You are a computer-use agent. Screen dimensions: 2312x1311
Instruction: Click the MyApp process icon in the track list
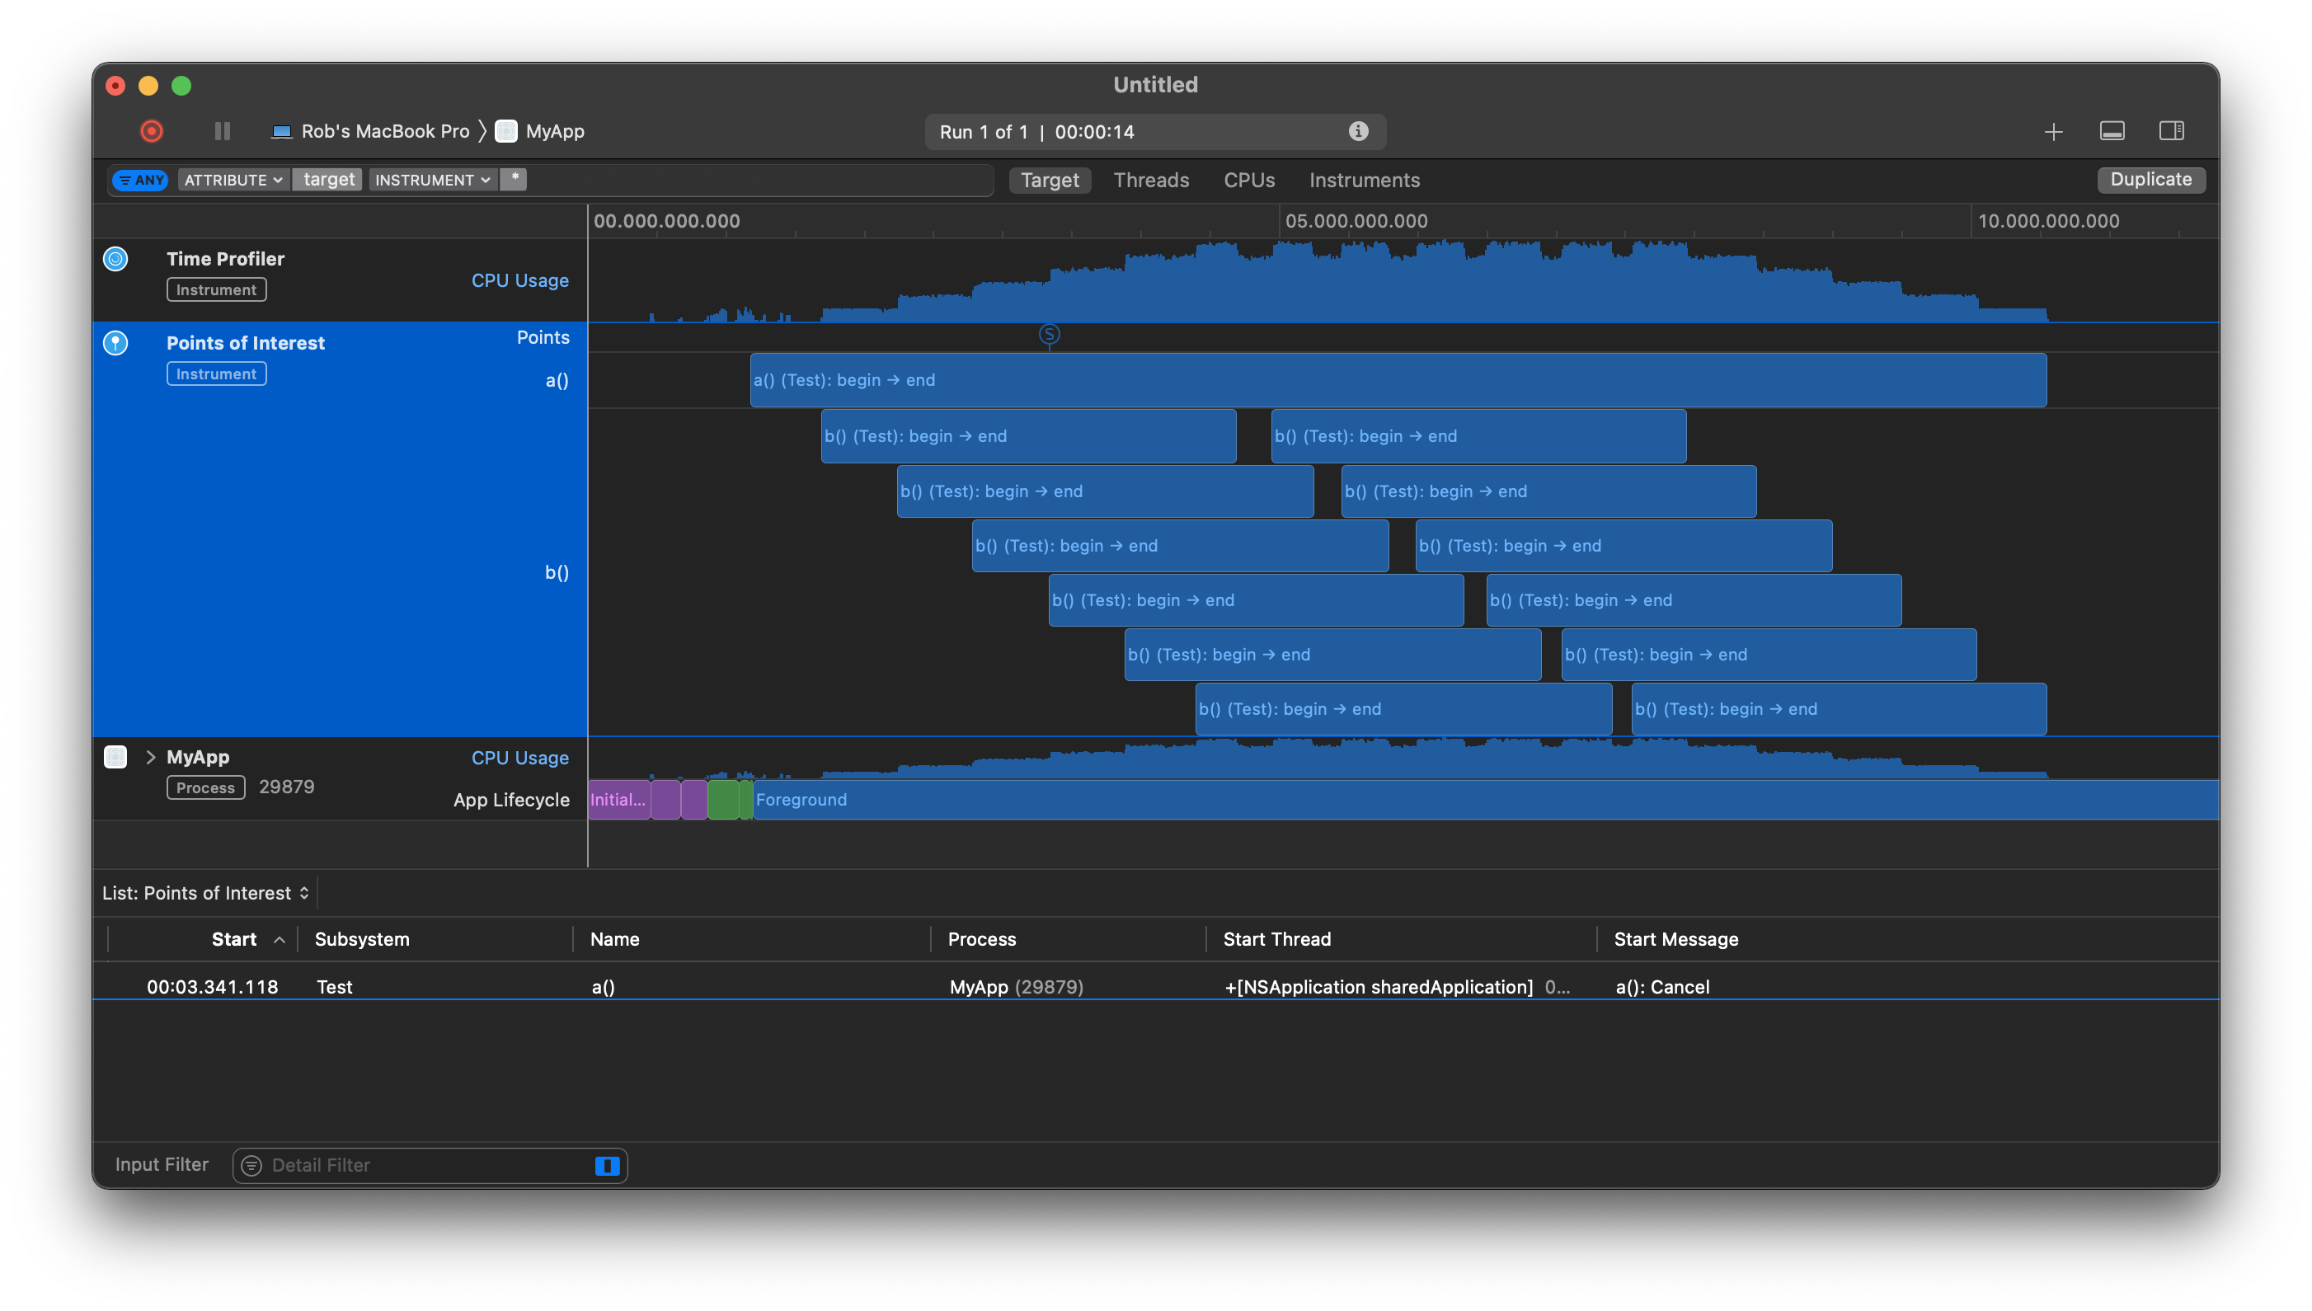click(115, 757)
